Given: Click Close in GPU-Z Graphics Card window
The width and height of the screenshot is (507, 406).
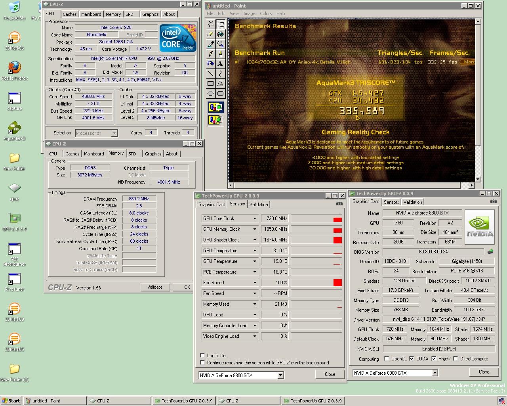Looking at the screenshot, I should click(x=484, y=372).
